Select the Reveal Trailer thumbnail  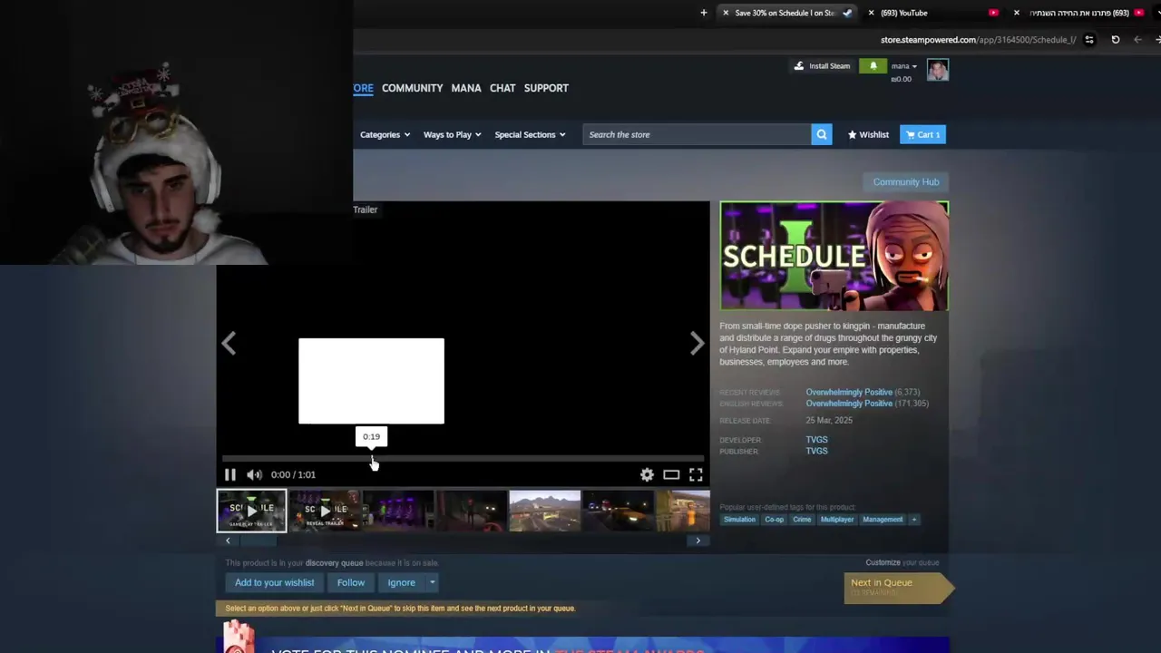point(325,511)
